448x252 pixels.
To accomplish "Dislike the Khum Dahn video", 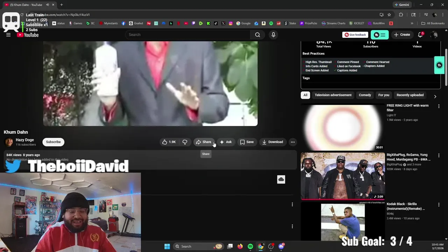I will [x=185, y=142].
